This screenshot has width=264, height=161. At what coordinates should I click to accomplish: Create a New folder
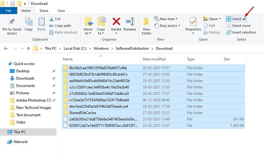coord(147,26)
